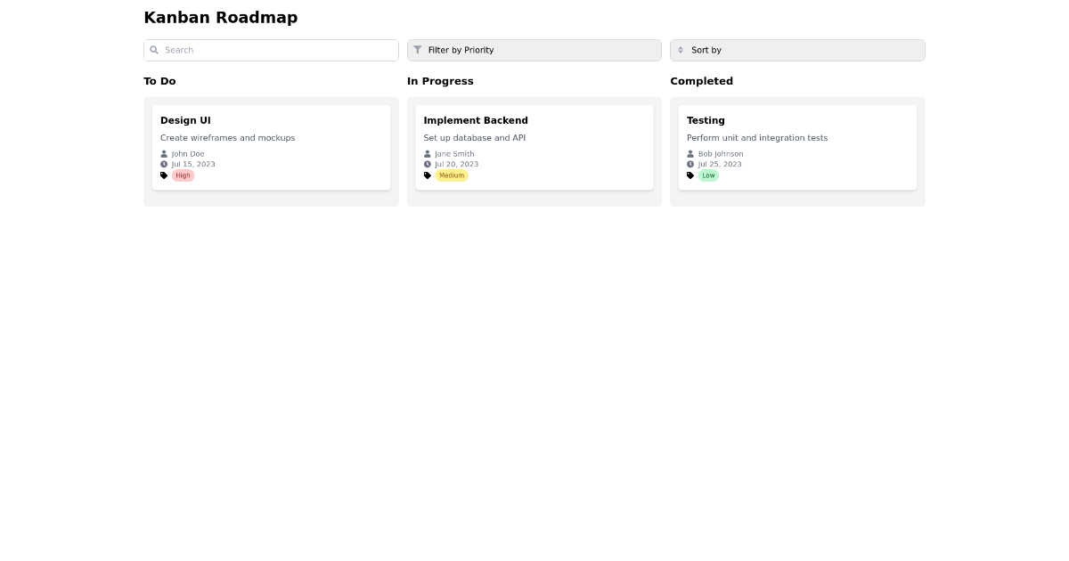The width and height of the screenshot is (1069, 561).
Task: Select the red High priority badge
Action: (x=183, y=175)
